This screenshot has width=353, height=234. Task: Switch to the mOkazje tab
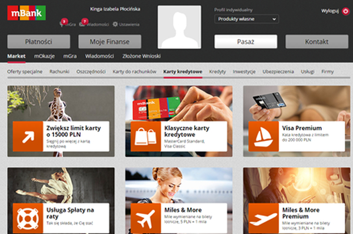(x=44, y=56)
